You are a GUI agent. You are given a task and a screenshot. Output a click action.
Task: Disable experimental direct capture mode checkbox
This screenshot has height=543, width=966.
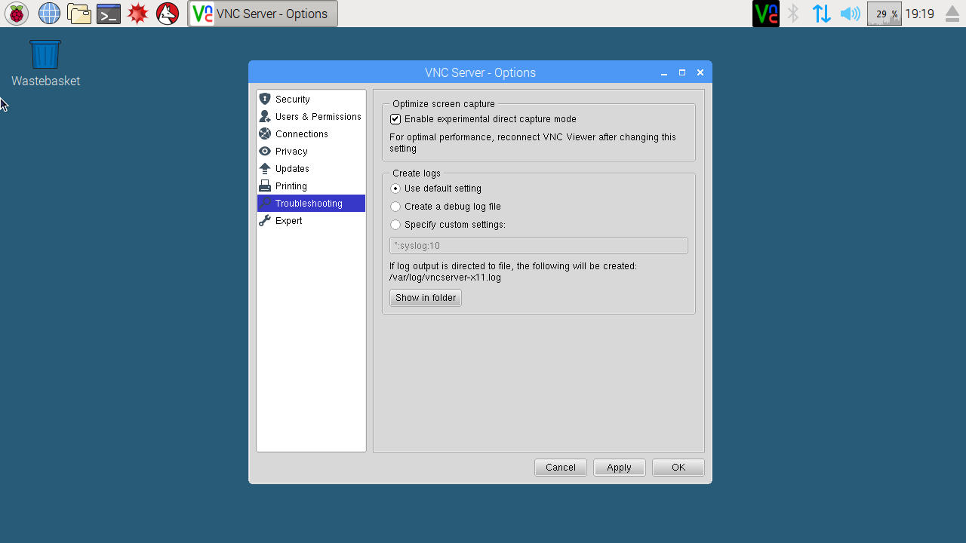click(395, 119)
